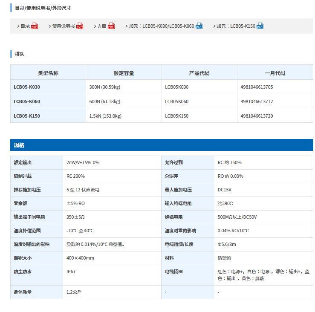The height and width of the screenshot is (312, 315).
Task: Click the 零余额 label
Action: coord(20,203)
